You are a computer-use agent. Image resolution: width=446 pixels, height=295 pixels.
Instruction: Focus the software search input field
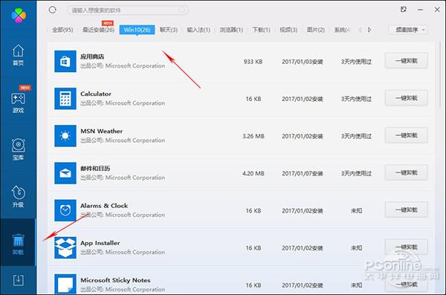point(128,10)
